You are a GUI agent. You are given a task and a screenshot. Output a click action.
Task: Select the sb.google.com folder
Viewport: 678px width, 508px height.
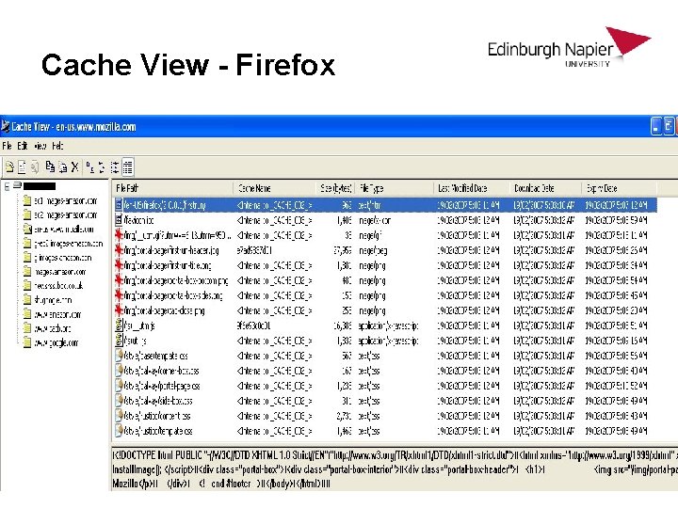click(48, 300)
